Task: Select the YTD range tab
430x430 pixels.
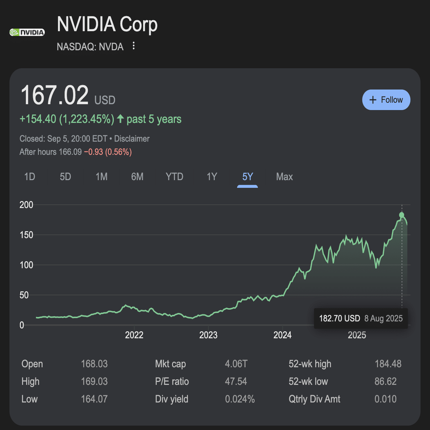Action: pos(174,177)
